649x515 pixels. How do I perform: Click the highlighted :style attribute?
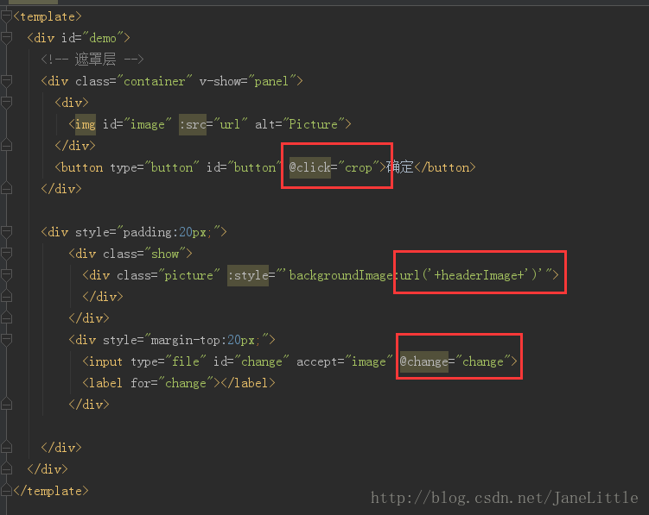pos(248,275)
